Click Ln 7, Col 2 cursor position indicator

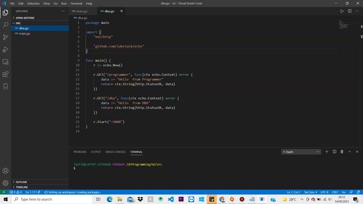click(x=294, y=192)
